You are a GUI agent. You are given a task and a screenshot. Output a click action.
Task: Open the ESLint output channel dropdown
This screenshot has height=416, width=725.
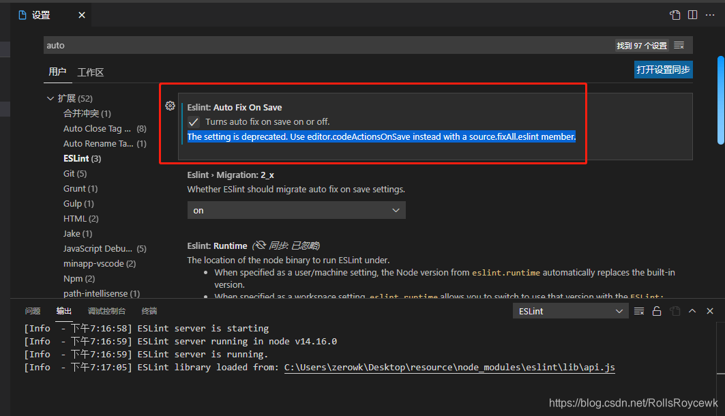pyautogui.click(x=571, y=311)
